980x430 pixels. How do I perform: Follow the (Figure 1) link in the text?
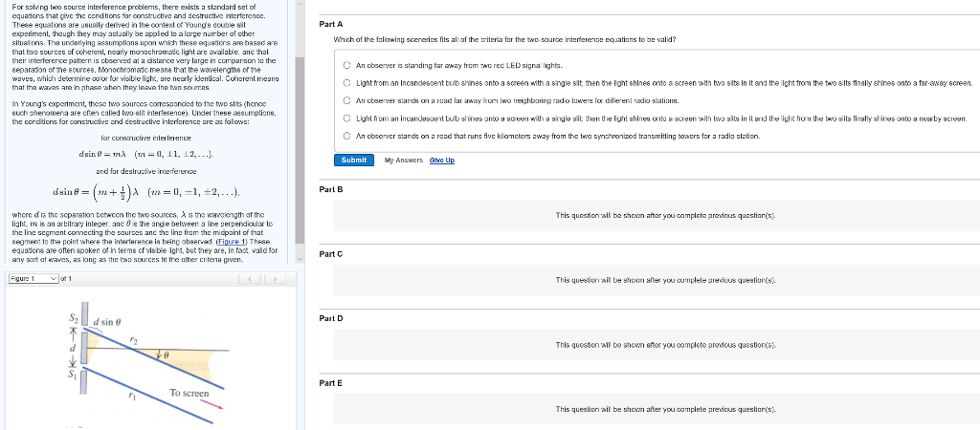coord(225,242)
